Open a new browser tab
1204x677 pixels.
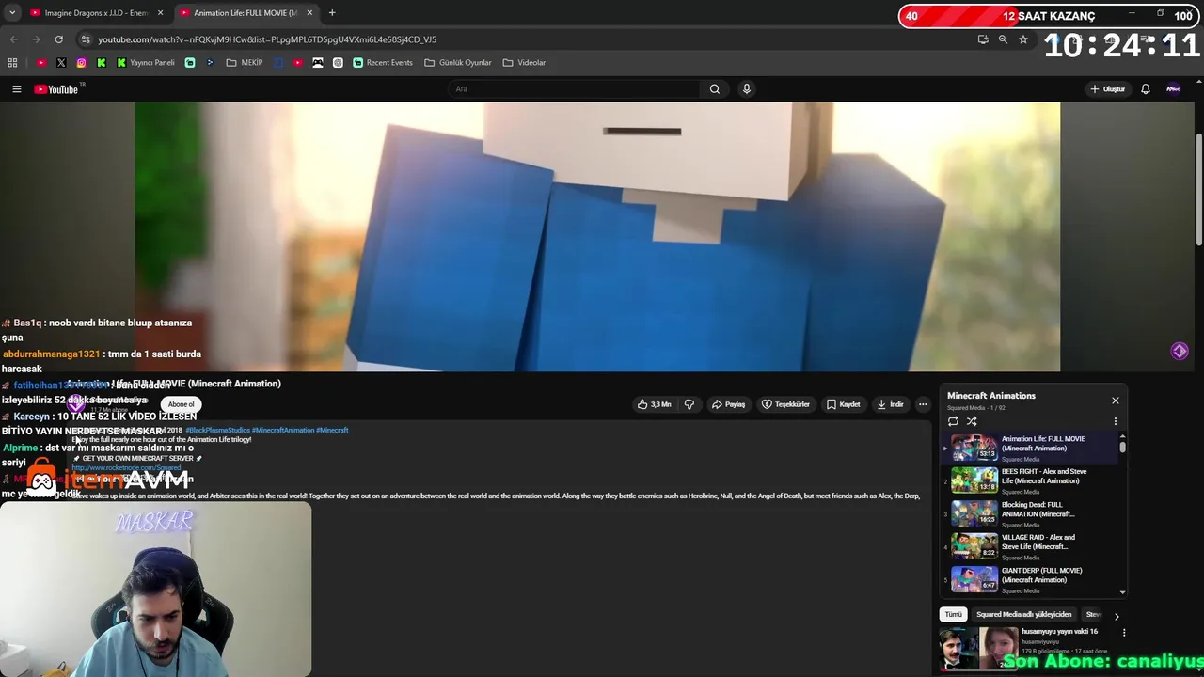[x=332, y=13]
